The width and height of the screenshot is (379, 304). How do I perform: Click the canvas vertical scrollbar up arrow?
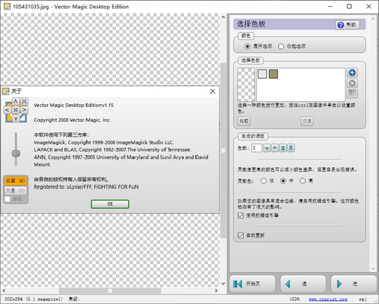(x=223, y=18)
